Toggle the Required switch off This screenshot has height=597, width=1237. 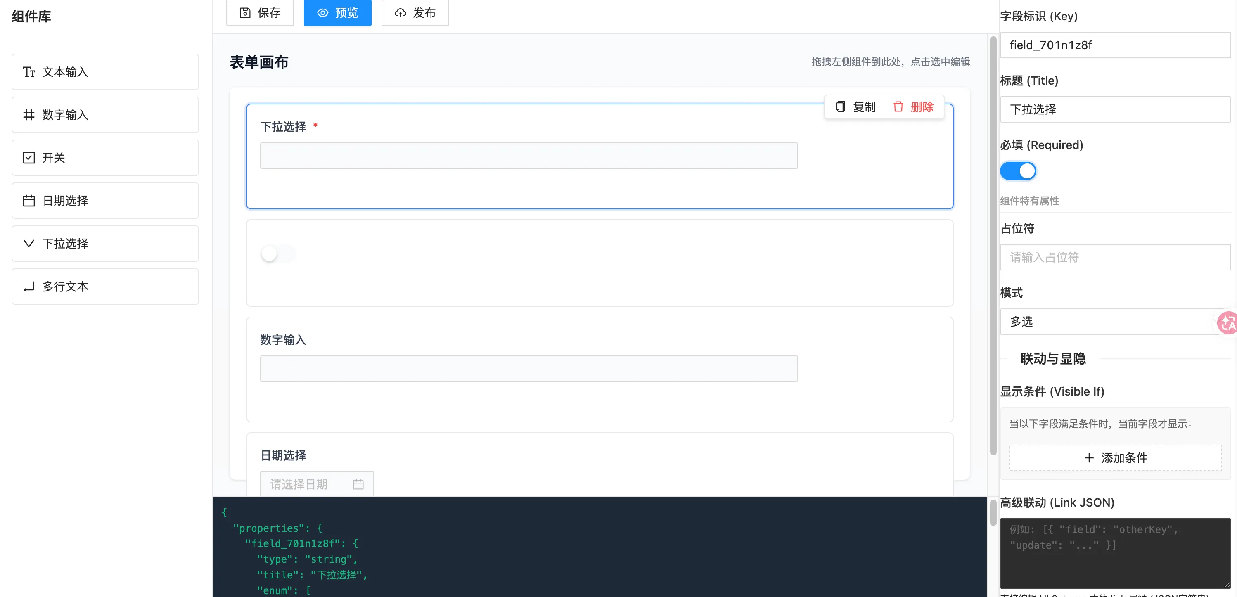(1017, 171)
